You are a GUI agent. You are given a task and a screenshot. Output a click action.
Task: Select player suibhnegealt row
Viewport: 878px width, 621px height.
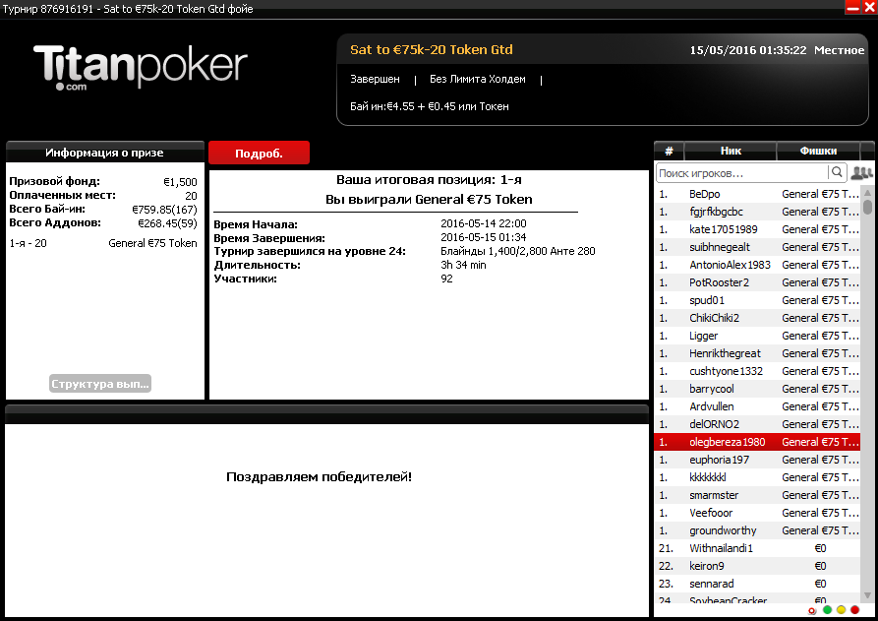757,247
